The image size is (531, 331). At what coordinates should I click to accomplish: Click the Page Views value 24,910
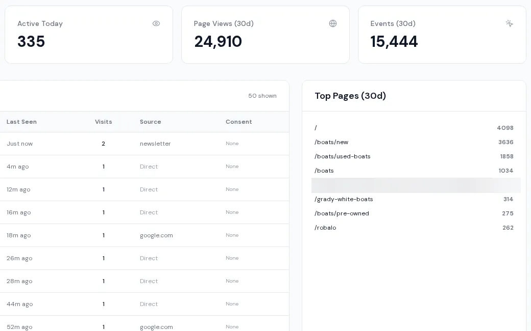(x=218, y=42)
